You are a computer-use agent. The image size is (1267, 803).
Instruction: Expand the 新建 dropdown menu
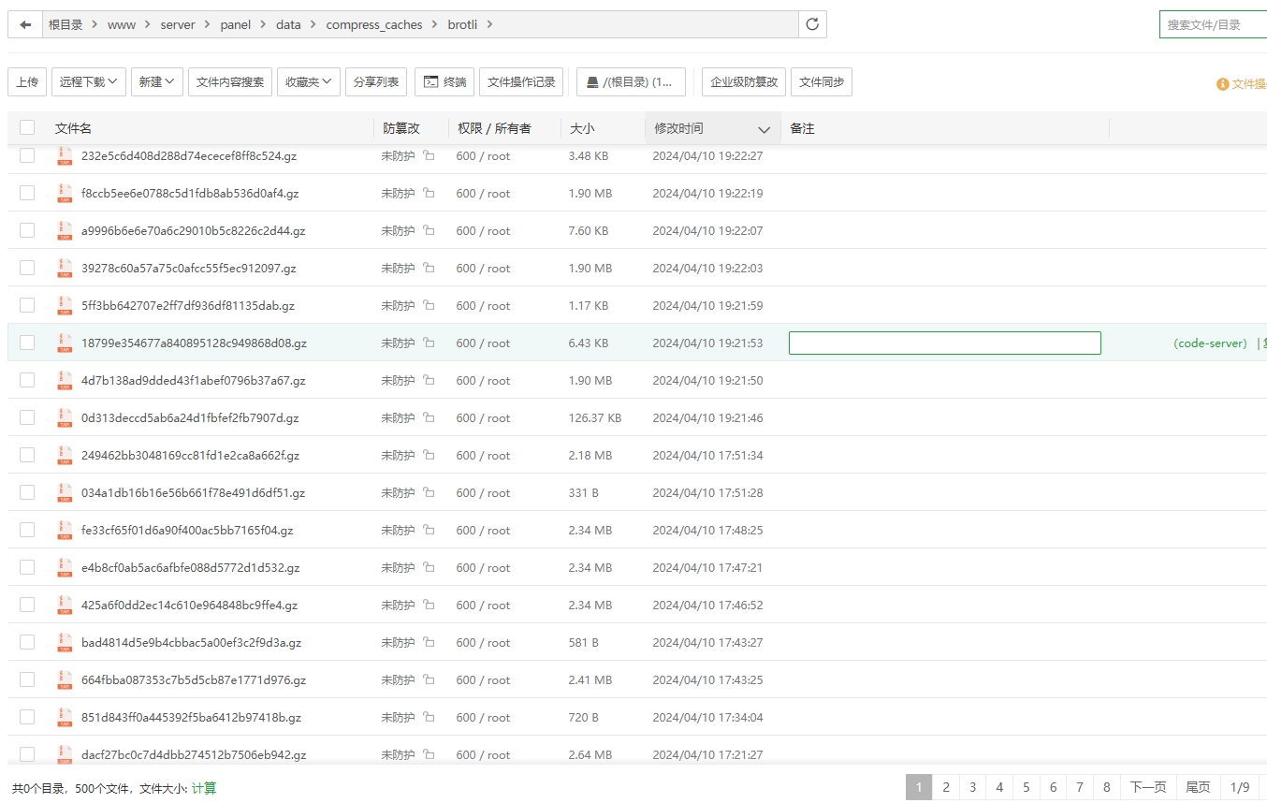point(156,82)
